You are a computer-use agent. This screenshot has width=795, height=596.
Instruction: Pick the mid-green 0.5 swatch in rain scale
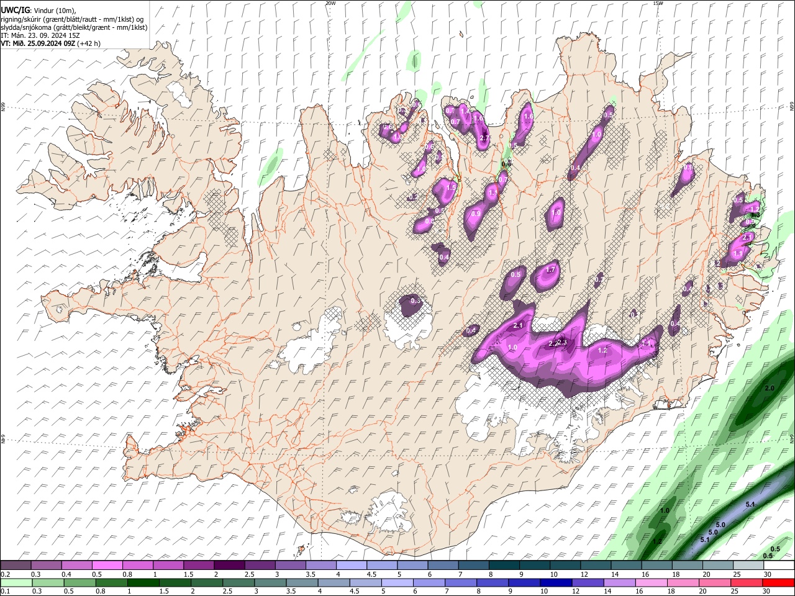79,583
